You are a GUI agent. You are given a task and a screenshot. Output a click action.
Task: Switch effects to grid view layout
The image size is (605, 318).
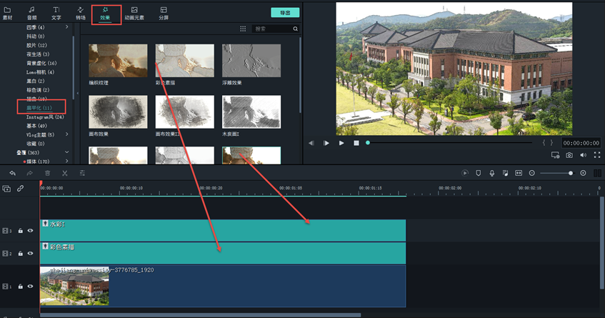pos(243,29)
